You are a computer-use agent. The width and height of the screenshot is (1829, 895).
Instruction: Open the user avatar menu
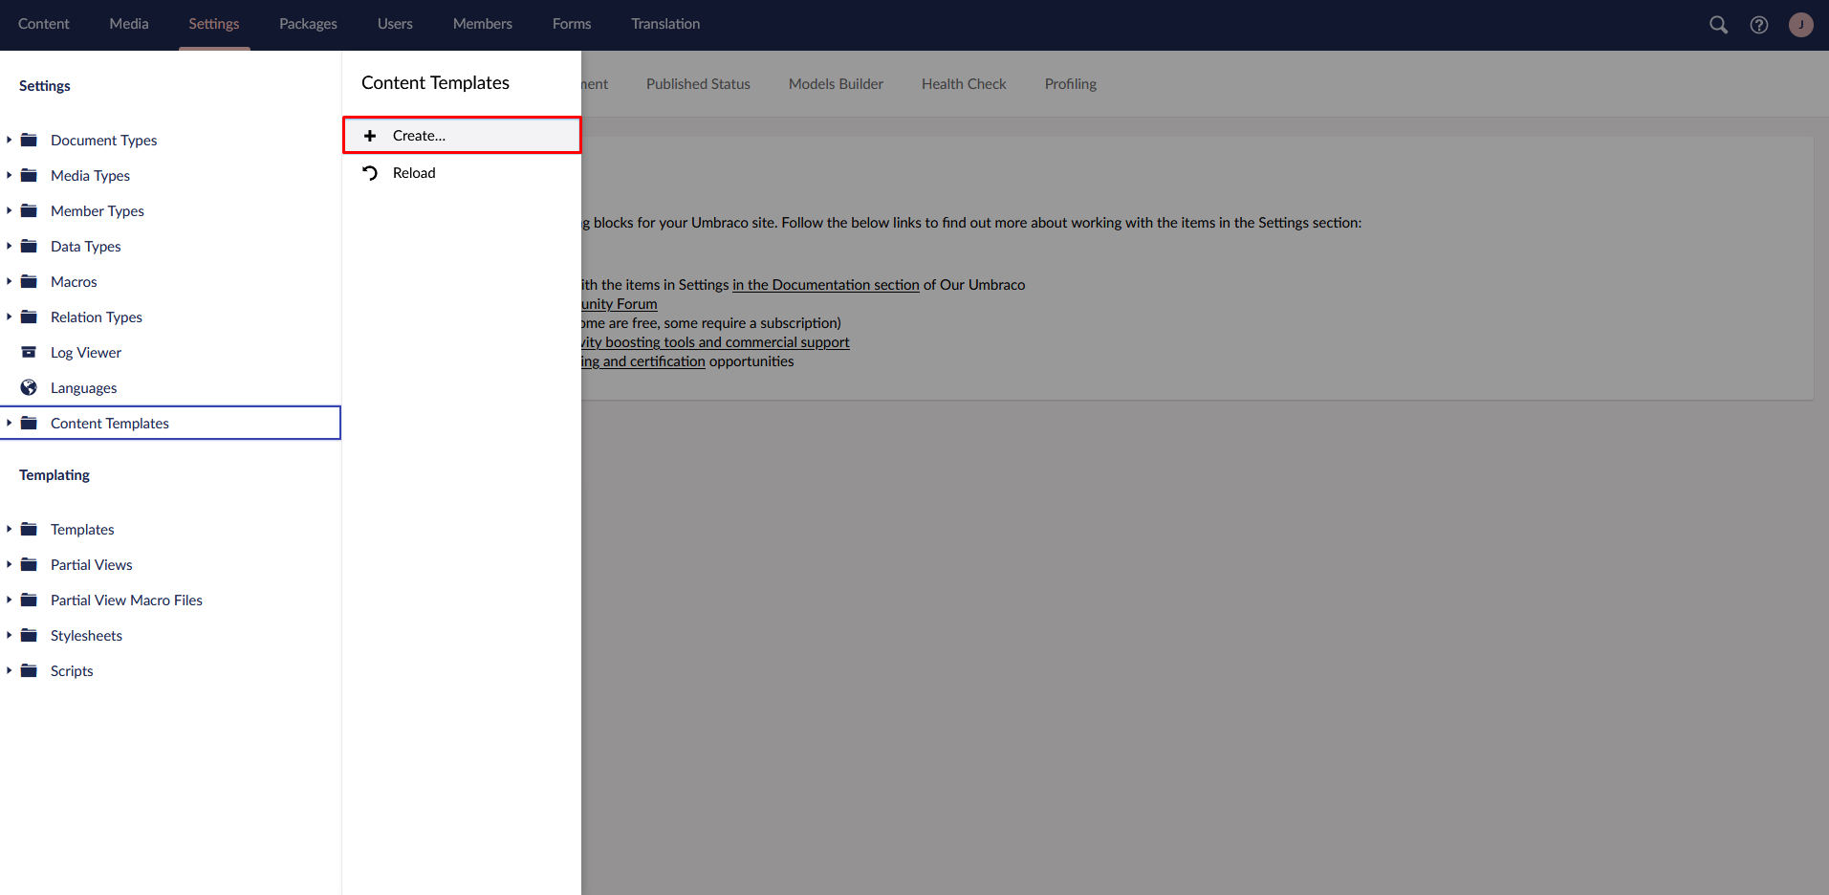coord(1801,25)
